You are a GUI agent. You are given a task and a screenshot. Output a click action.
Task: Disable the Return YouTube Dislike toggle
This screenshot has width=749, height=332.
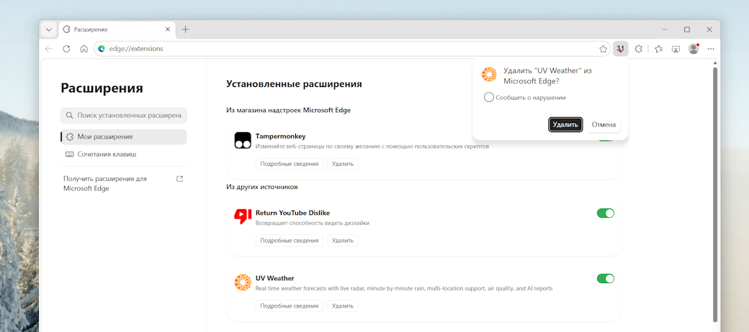pyautogui.click(x=605, y=213)
